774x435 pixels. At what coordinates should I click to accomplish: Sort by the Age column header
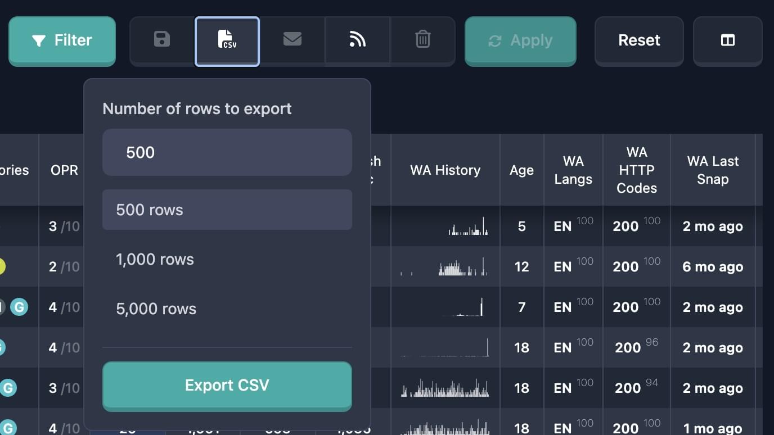click(x=521, y=170)
